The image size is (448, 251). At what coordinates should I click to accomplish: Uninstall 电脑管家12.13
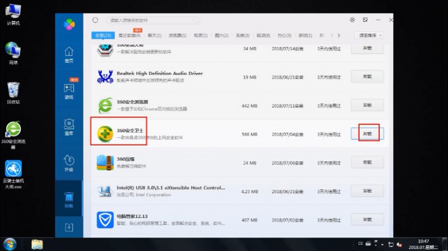click(367, 220)
